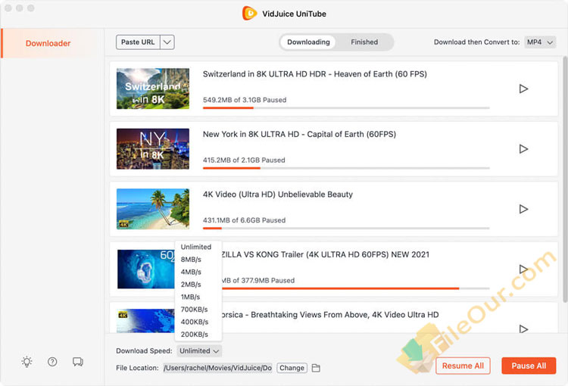This screenshot has width=568, height=386.
Task: Click play icon for 4K Unbelievable Beauty video
Action: 523,209
